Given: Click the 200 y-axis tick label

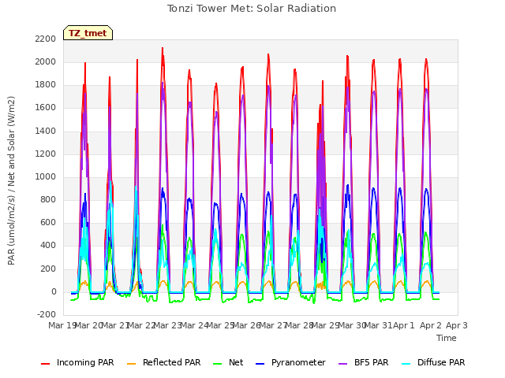Looking at the screenshot, I should point(48,269).
